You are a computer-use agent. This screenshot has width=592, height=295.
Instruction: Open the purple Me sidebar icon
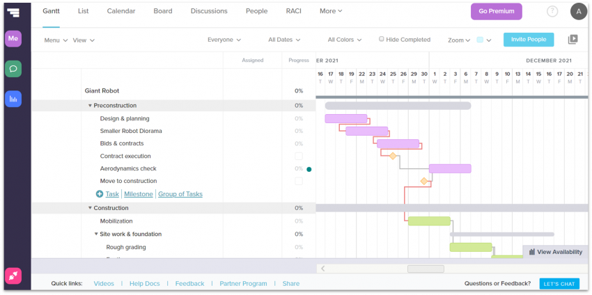[x=13, y=39]
